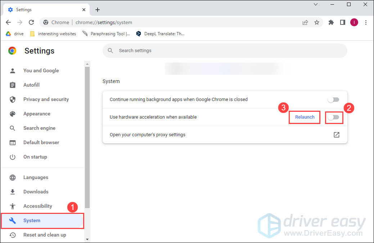The image size is (374, 243).
Task: Click the profile avatar icon
Action: [354, 22]
